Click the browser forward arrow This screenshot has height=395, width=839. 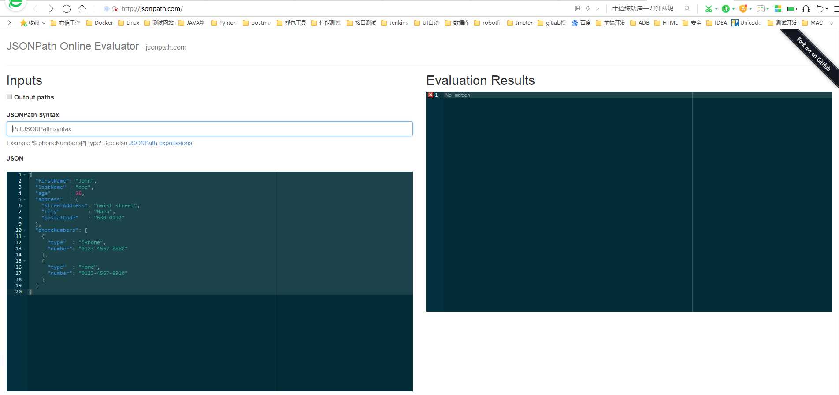[51, 9]
